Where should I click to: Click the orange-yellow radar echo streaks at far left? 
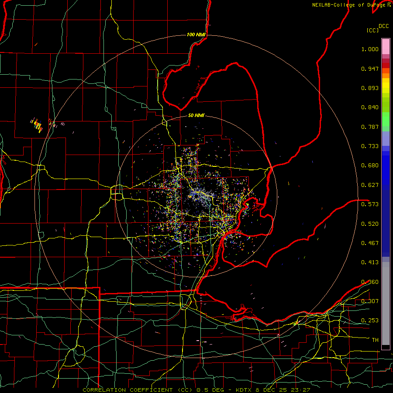pyautogui.click(x=37, y=125)
